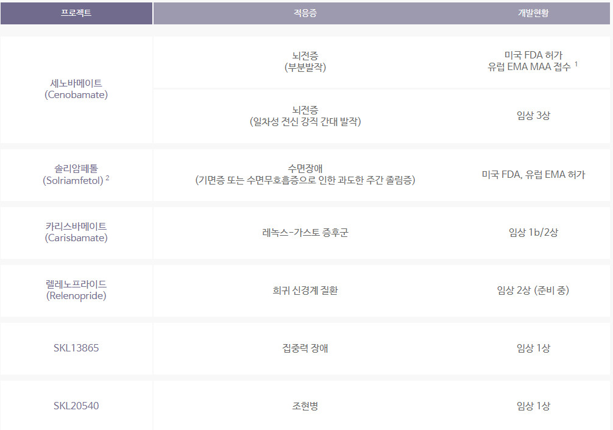
Task: Select the 집중력 장애 indication cell
Action: click(x=305, y=348)
